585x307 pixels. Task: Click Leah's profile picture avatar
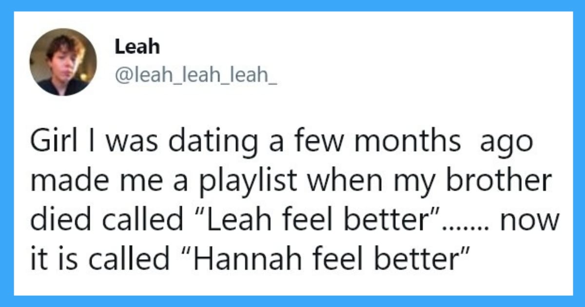[63, 62]
